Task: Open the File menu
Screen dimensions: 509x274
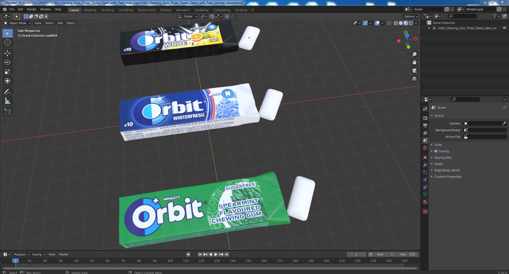Action: pos(12,9)
